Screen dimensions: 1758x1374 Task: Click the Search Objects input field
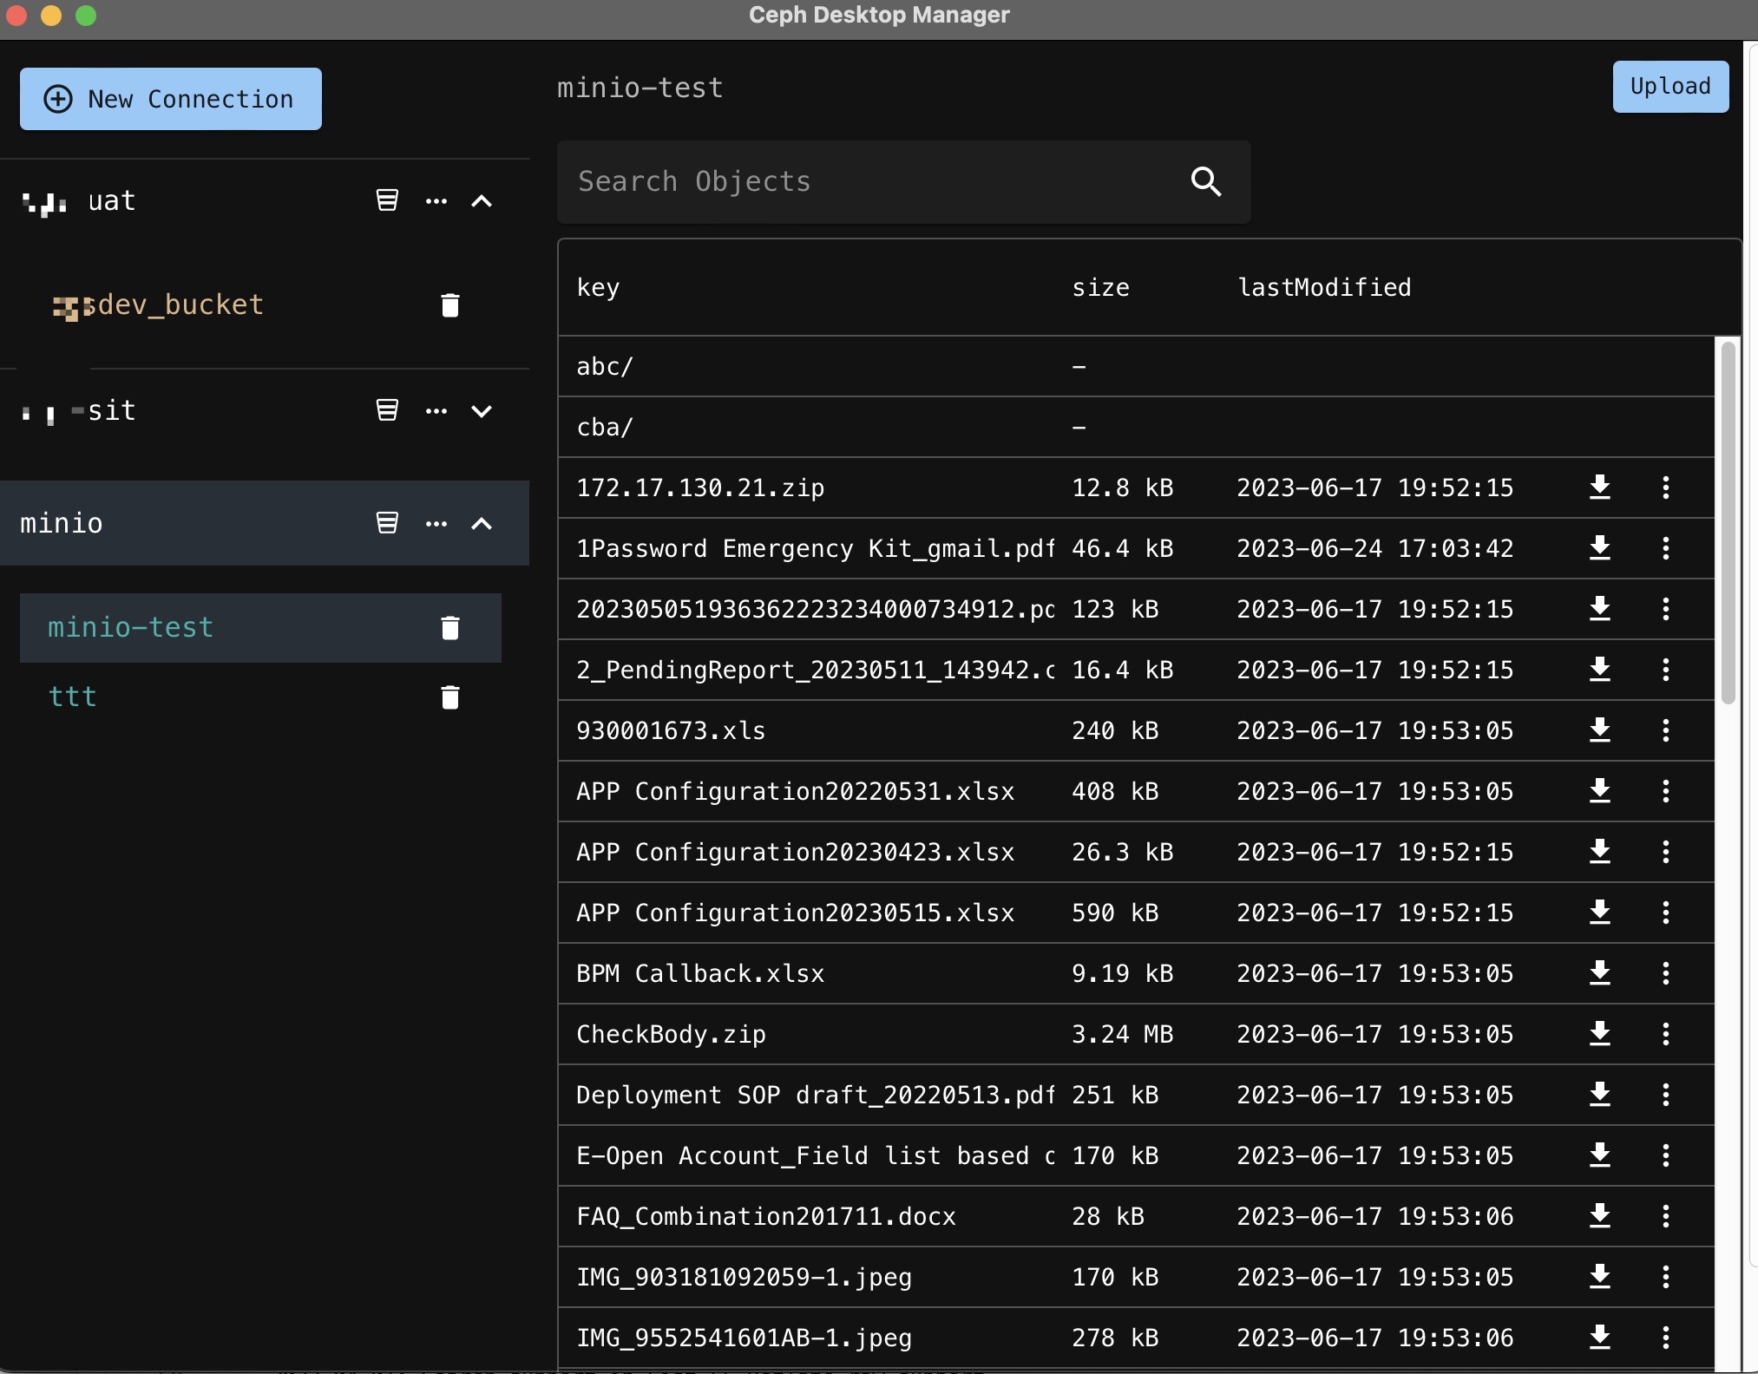(903, 181)
